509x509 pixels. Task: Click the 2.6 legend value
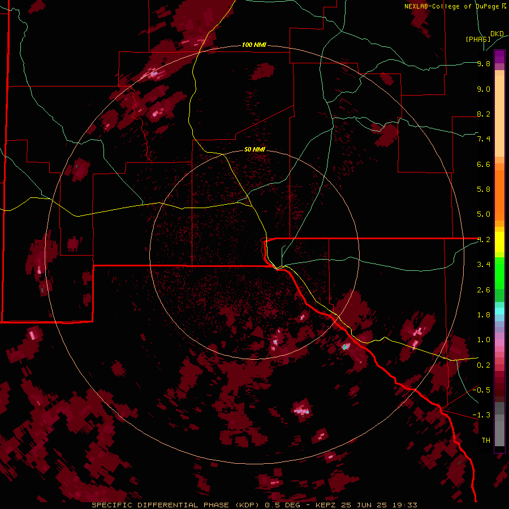pyautogui.click(x=484, y=290)
